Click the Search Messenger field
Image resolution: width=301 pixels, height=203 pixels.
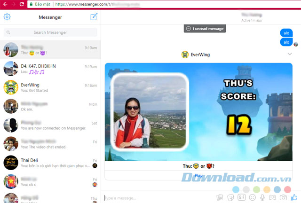pyautogui.click(x=50, y=32)
